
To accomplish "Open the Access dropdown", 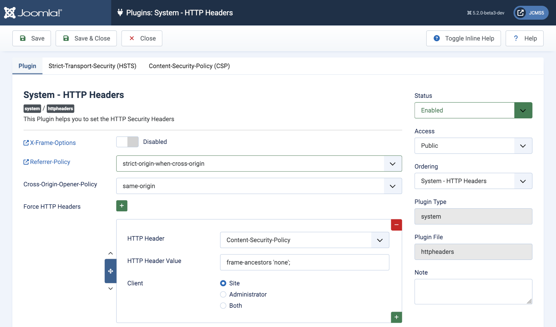I will coord(473,146).
